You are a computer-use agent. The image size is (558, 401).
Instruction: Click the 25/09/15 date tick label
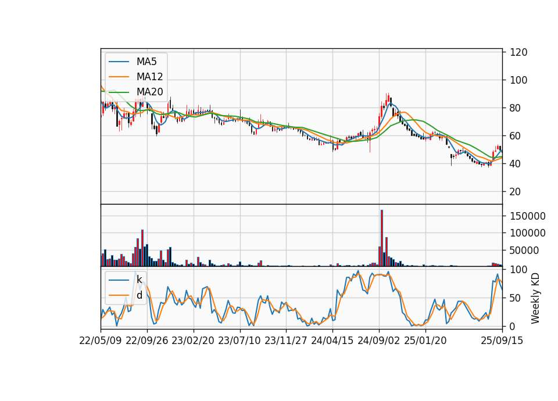(502, 341)
